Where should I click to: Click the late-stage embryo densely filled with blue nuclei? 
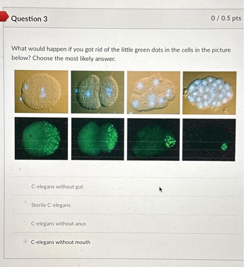pos(209,93)
